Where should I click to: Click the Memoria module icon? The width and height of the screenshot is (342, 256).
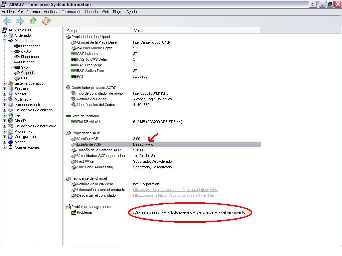[x=17, y=62]
